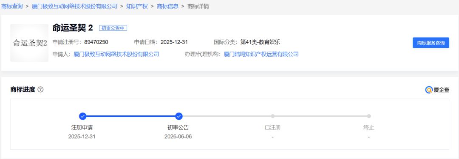Click the 终止 progress step dot
Viewport: 459px width, 159px height.
[x=369, y=116]
